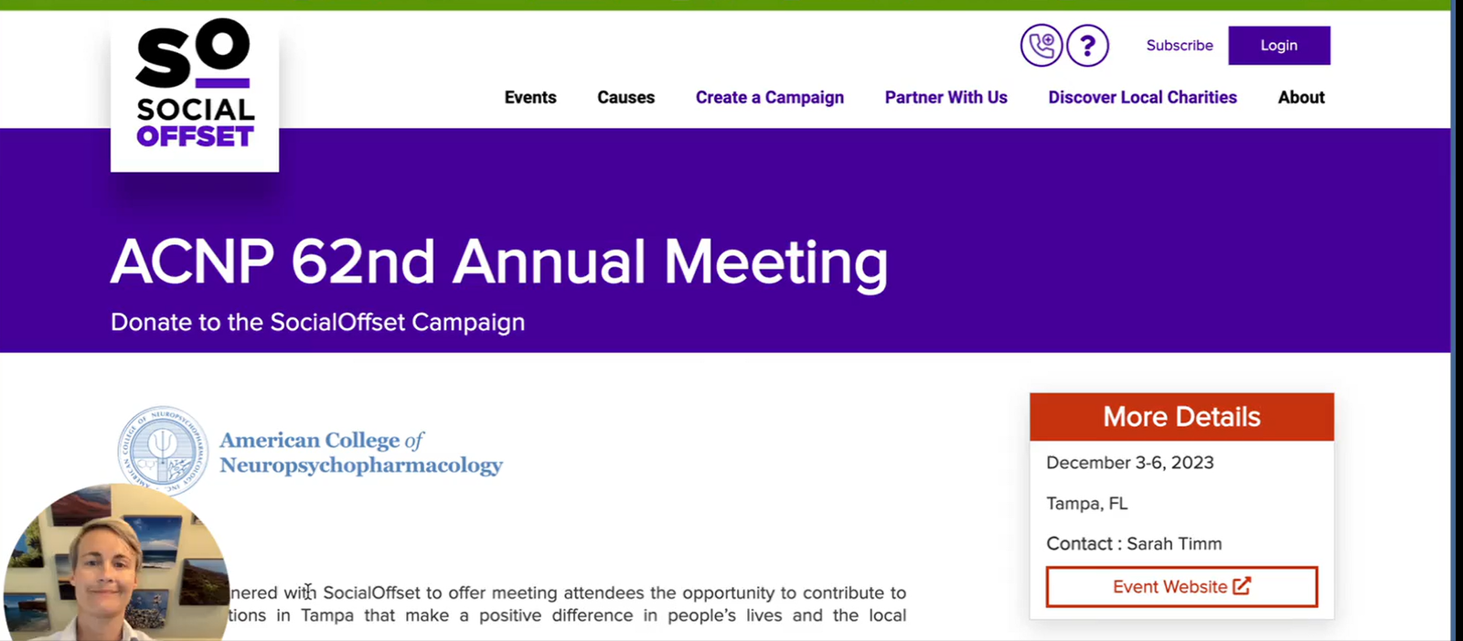
Task: Click the Subscribe link
Action: point(1180,46)
